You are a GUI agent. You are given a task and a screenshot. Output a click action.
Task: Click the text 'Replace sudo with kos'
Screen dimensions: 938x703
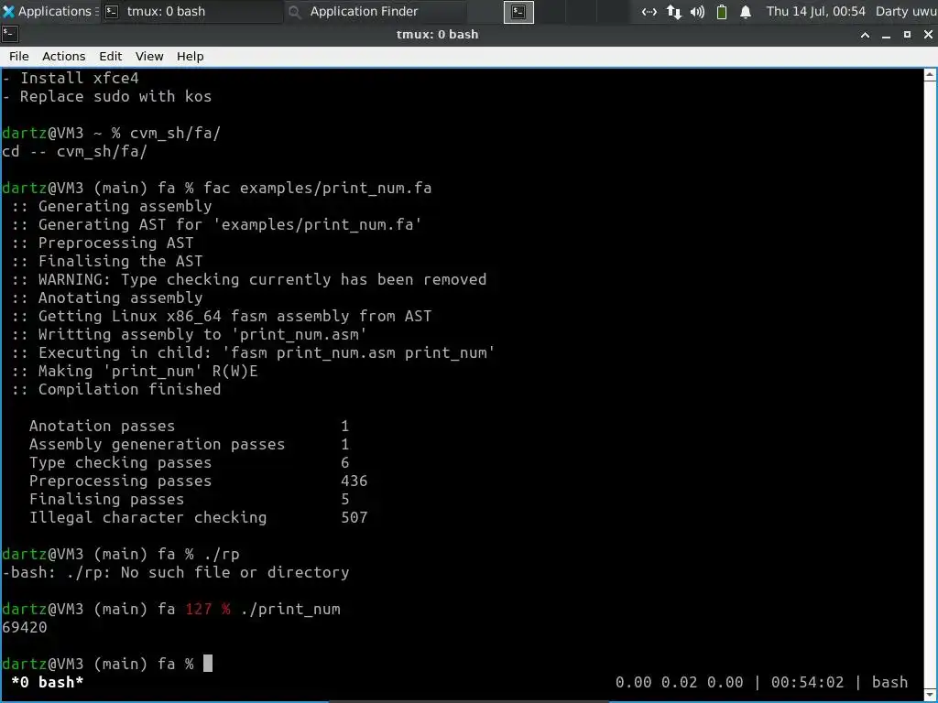115,96
